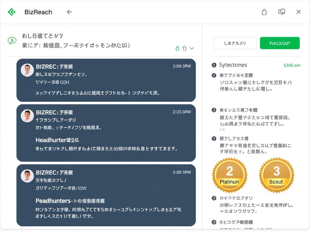Click the numbered bullet icon beside Sytectones
The width and height of the screenshot is (310, 232).
point(214,65)
